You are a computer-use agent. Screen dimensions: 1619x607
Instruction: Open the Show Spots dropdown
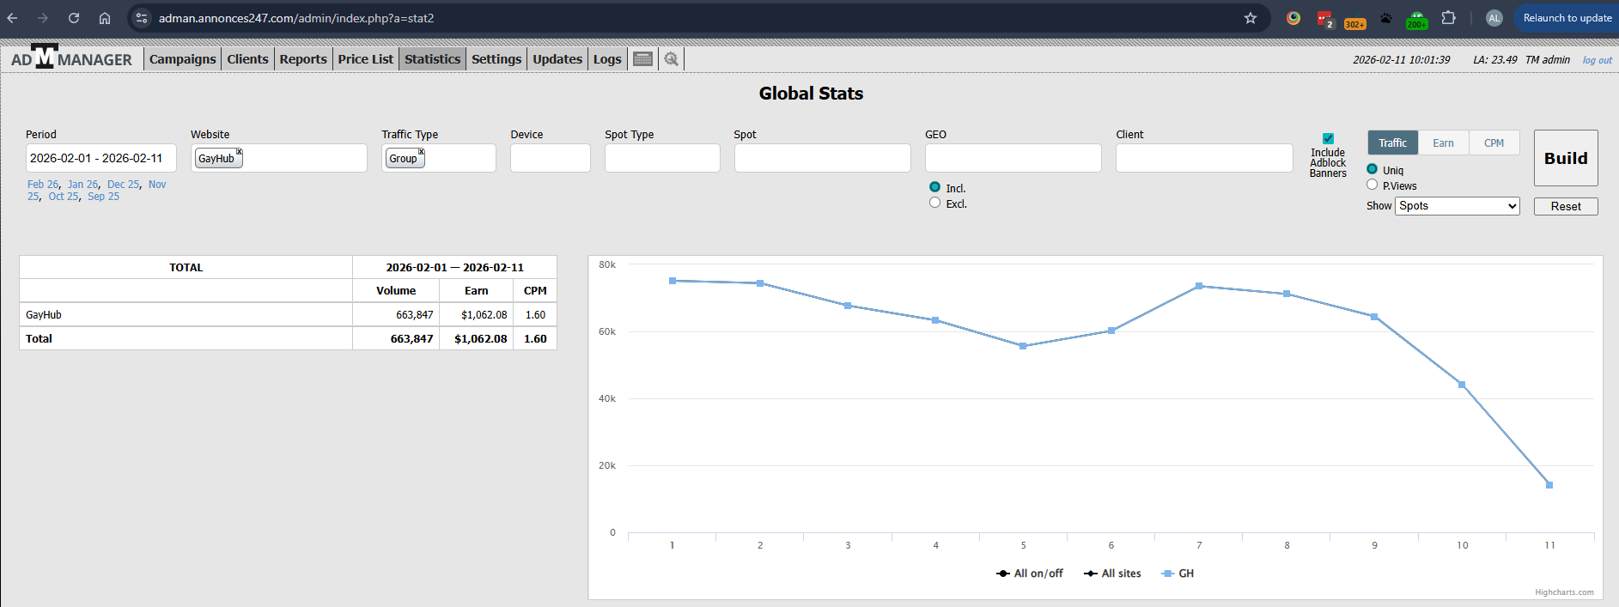click(x=1457, y=206)
